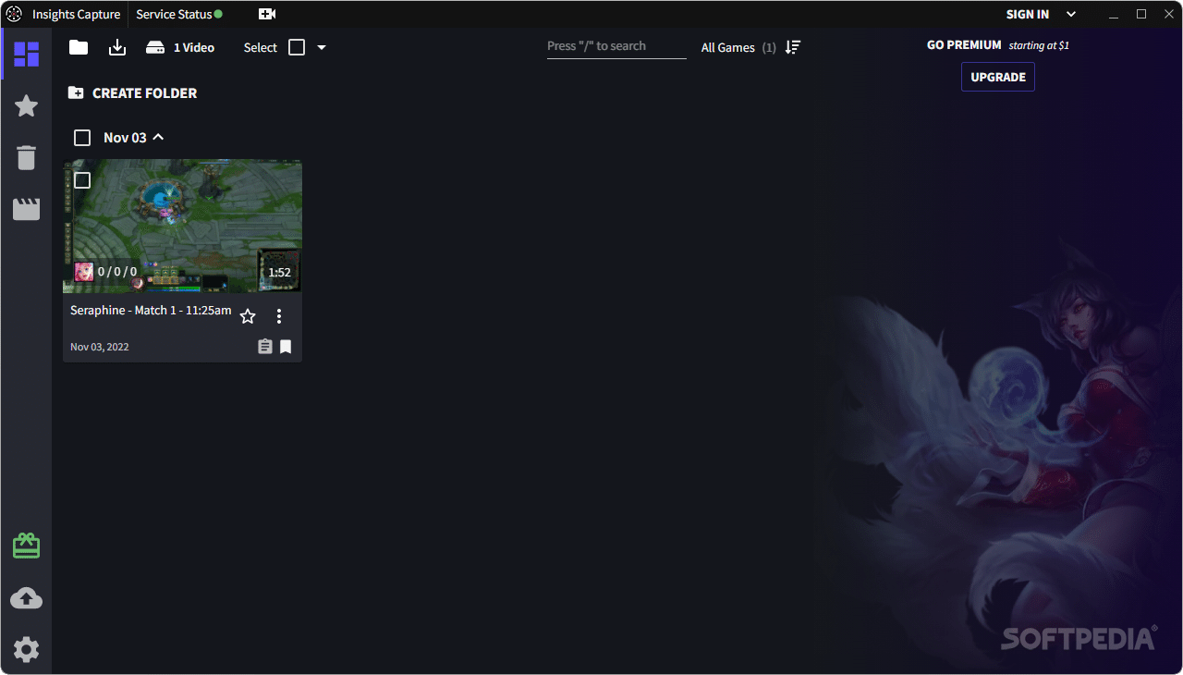Click Service Status label
The image size is (1183, 675).
(x=174, y=14)
